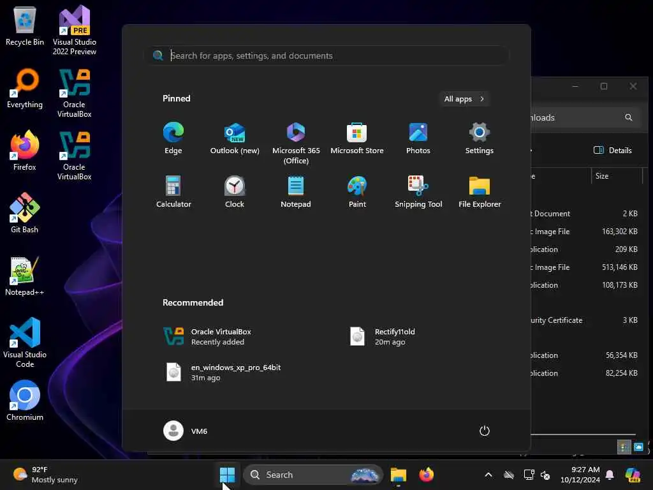Image resolution: width=653 pixels, height=490 pixels.
Task: Open the notification bell in tray
Action: click(610, 475)
